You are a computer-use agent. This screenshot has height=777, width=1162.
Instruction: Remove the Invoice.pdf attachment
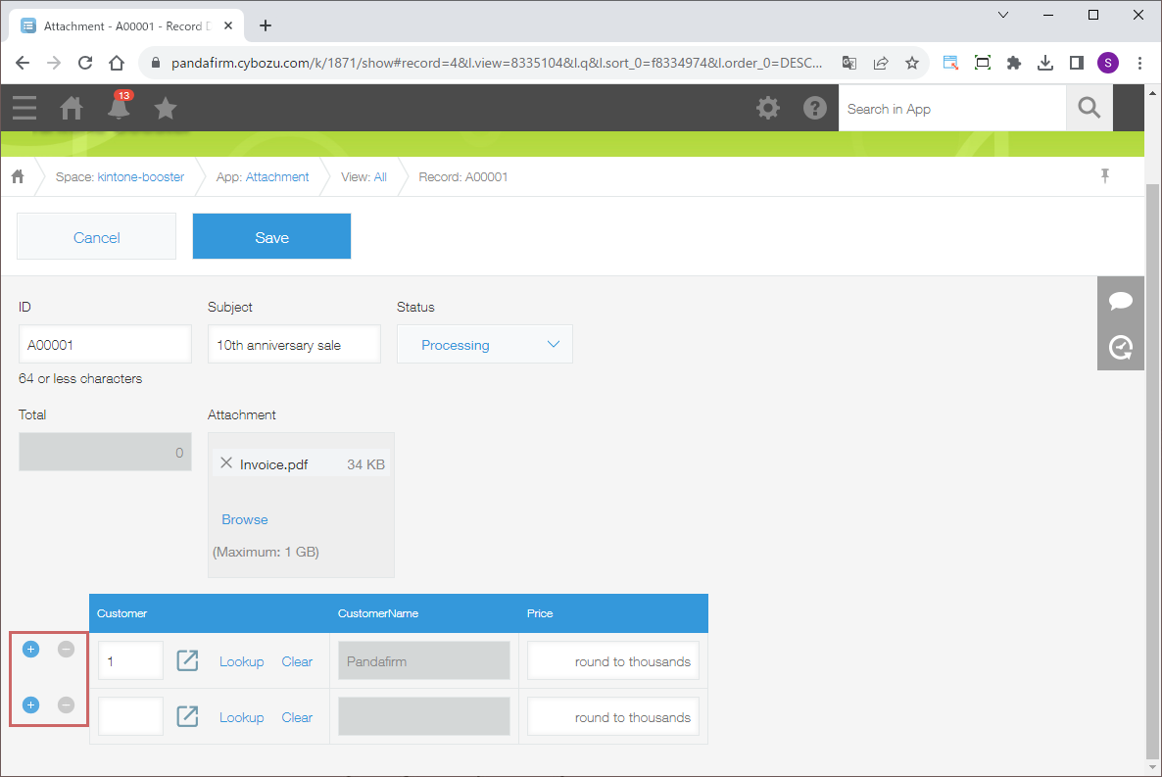pyautogui.click(x=226, y=463)
